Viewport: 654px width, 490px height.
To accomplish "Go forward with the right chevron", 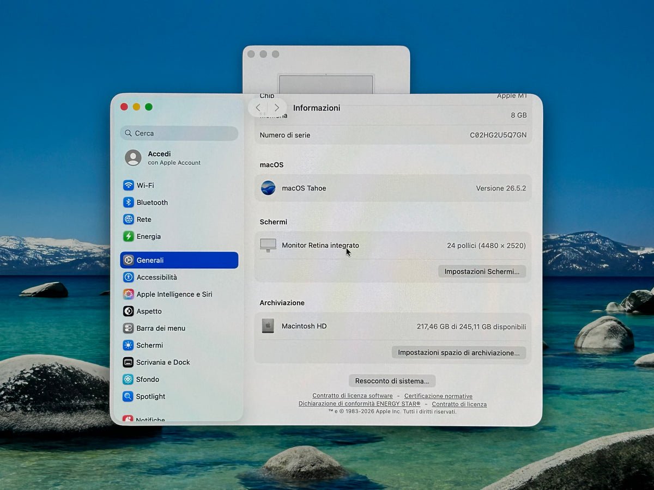I will [x=277, y=108].
